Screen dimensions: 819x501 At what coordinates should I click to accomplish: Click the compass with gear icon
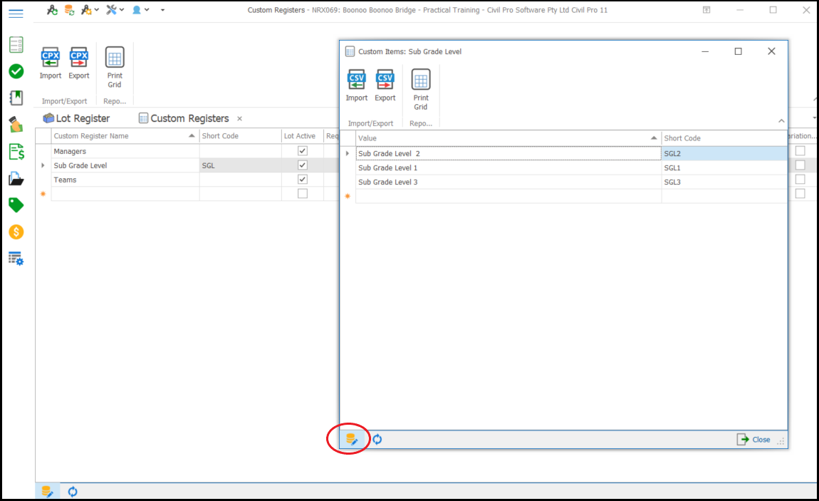pyautogui.click(x=86, y=10)
